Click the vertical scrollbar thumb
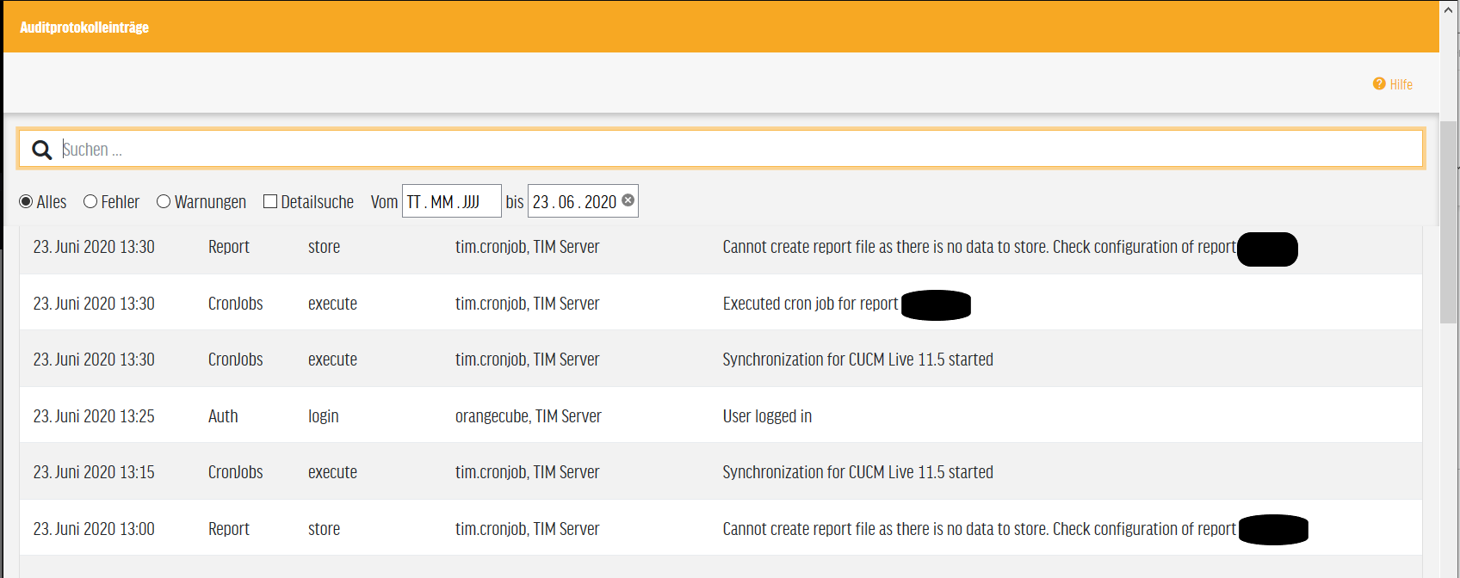 pyautogui.click(x=1449, y=222)
